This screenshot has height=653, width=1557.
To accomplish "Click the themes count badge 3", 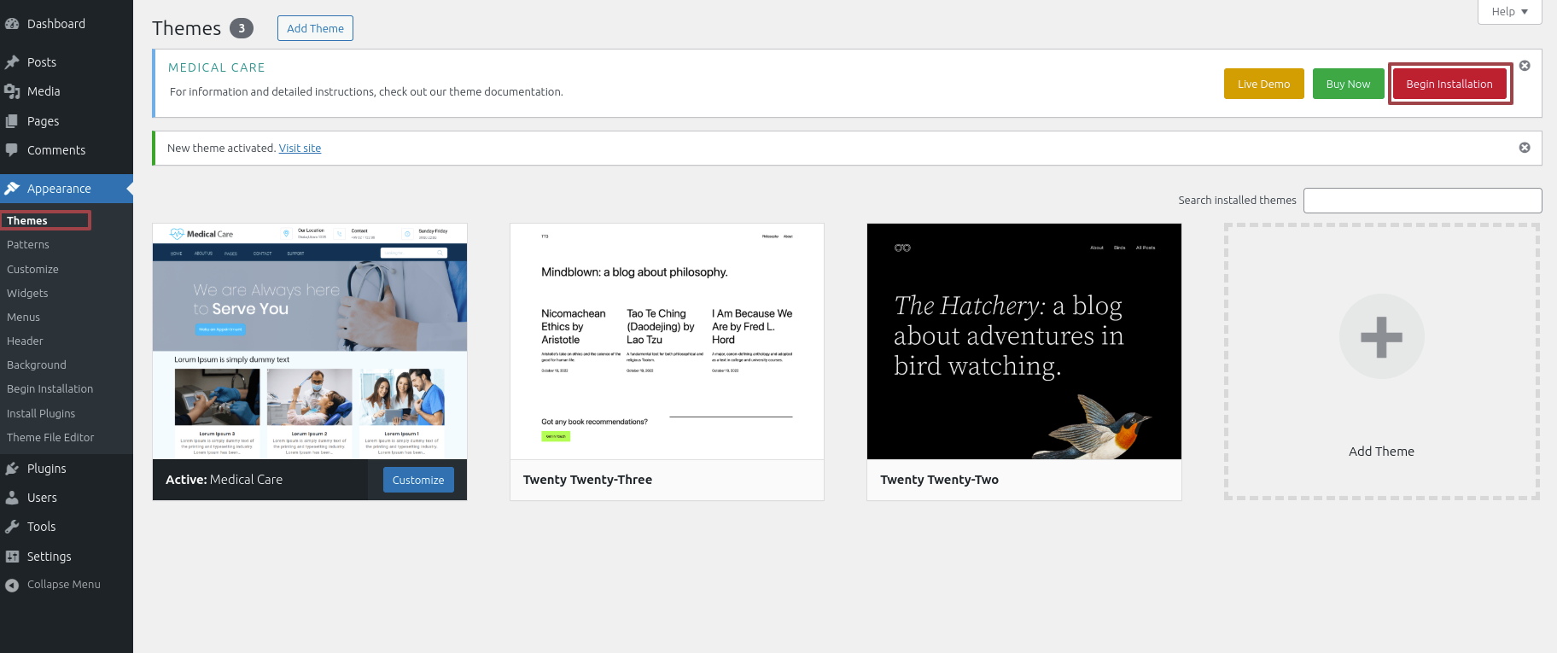I will [242, 28].
